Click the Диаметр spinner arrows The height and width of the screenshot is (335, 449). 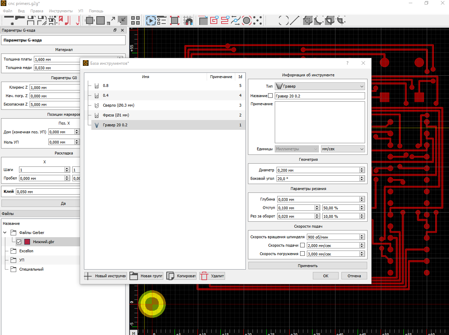click(x=362, y=170)
